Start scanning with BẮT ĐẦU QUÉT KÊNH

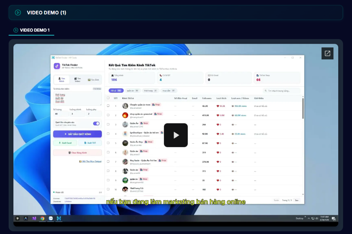click(x=77, y=134)
